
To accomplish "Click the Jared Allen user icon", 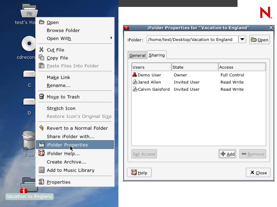I will (x=135, y=82).
